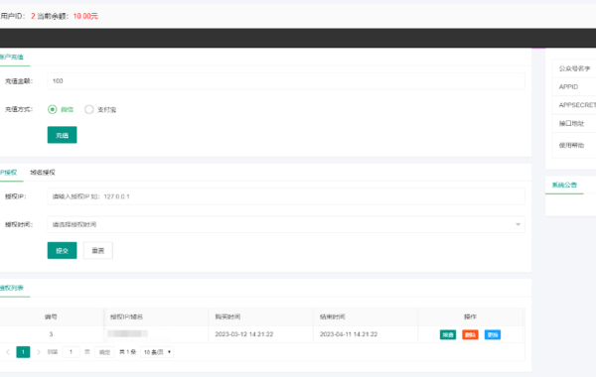Click the 共 1 条 total count text

click(128, 352)
